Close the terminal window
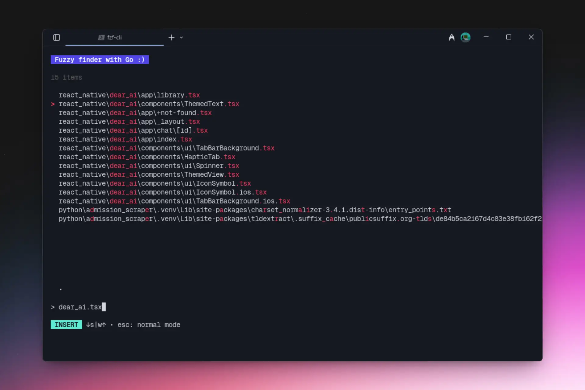 tap(531, 37)
